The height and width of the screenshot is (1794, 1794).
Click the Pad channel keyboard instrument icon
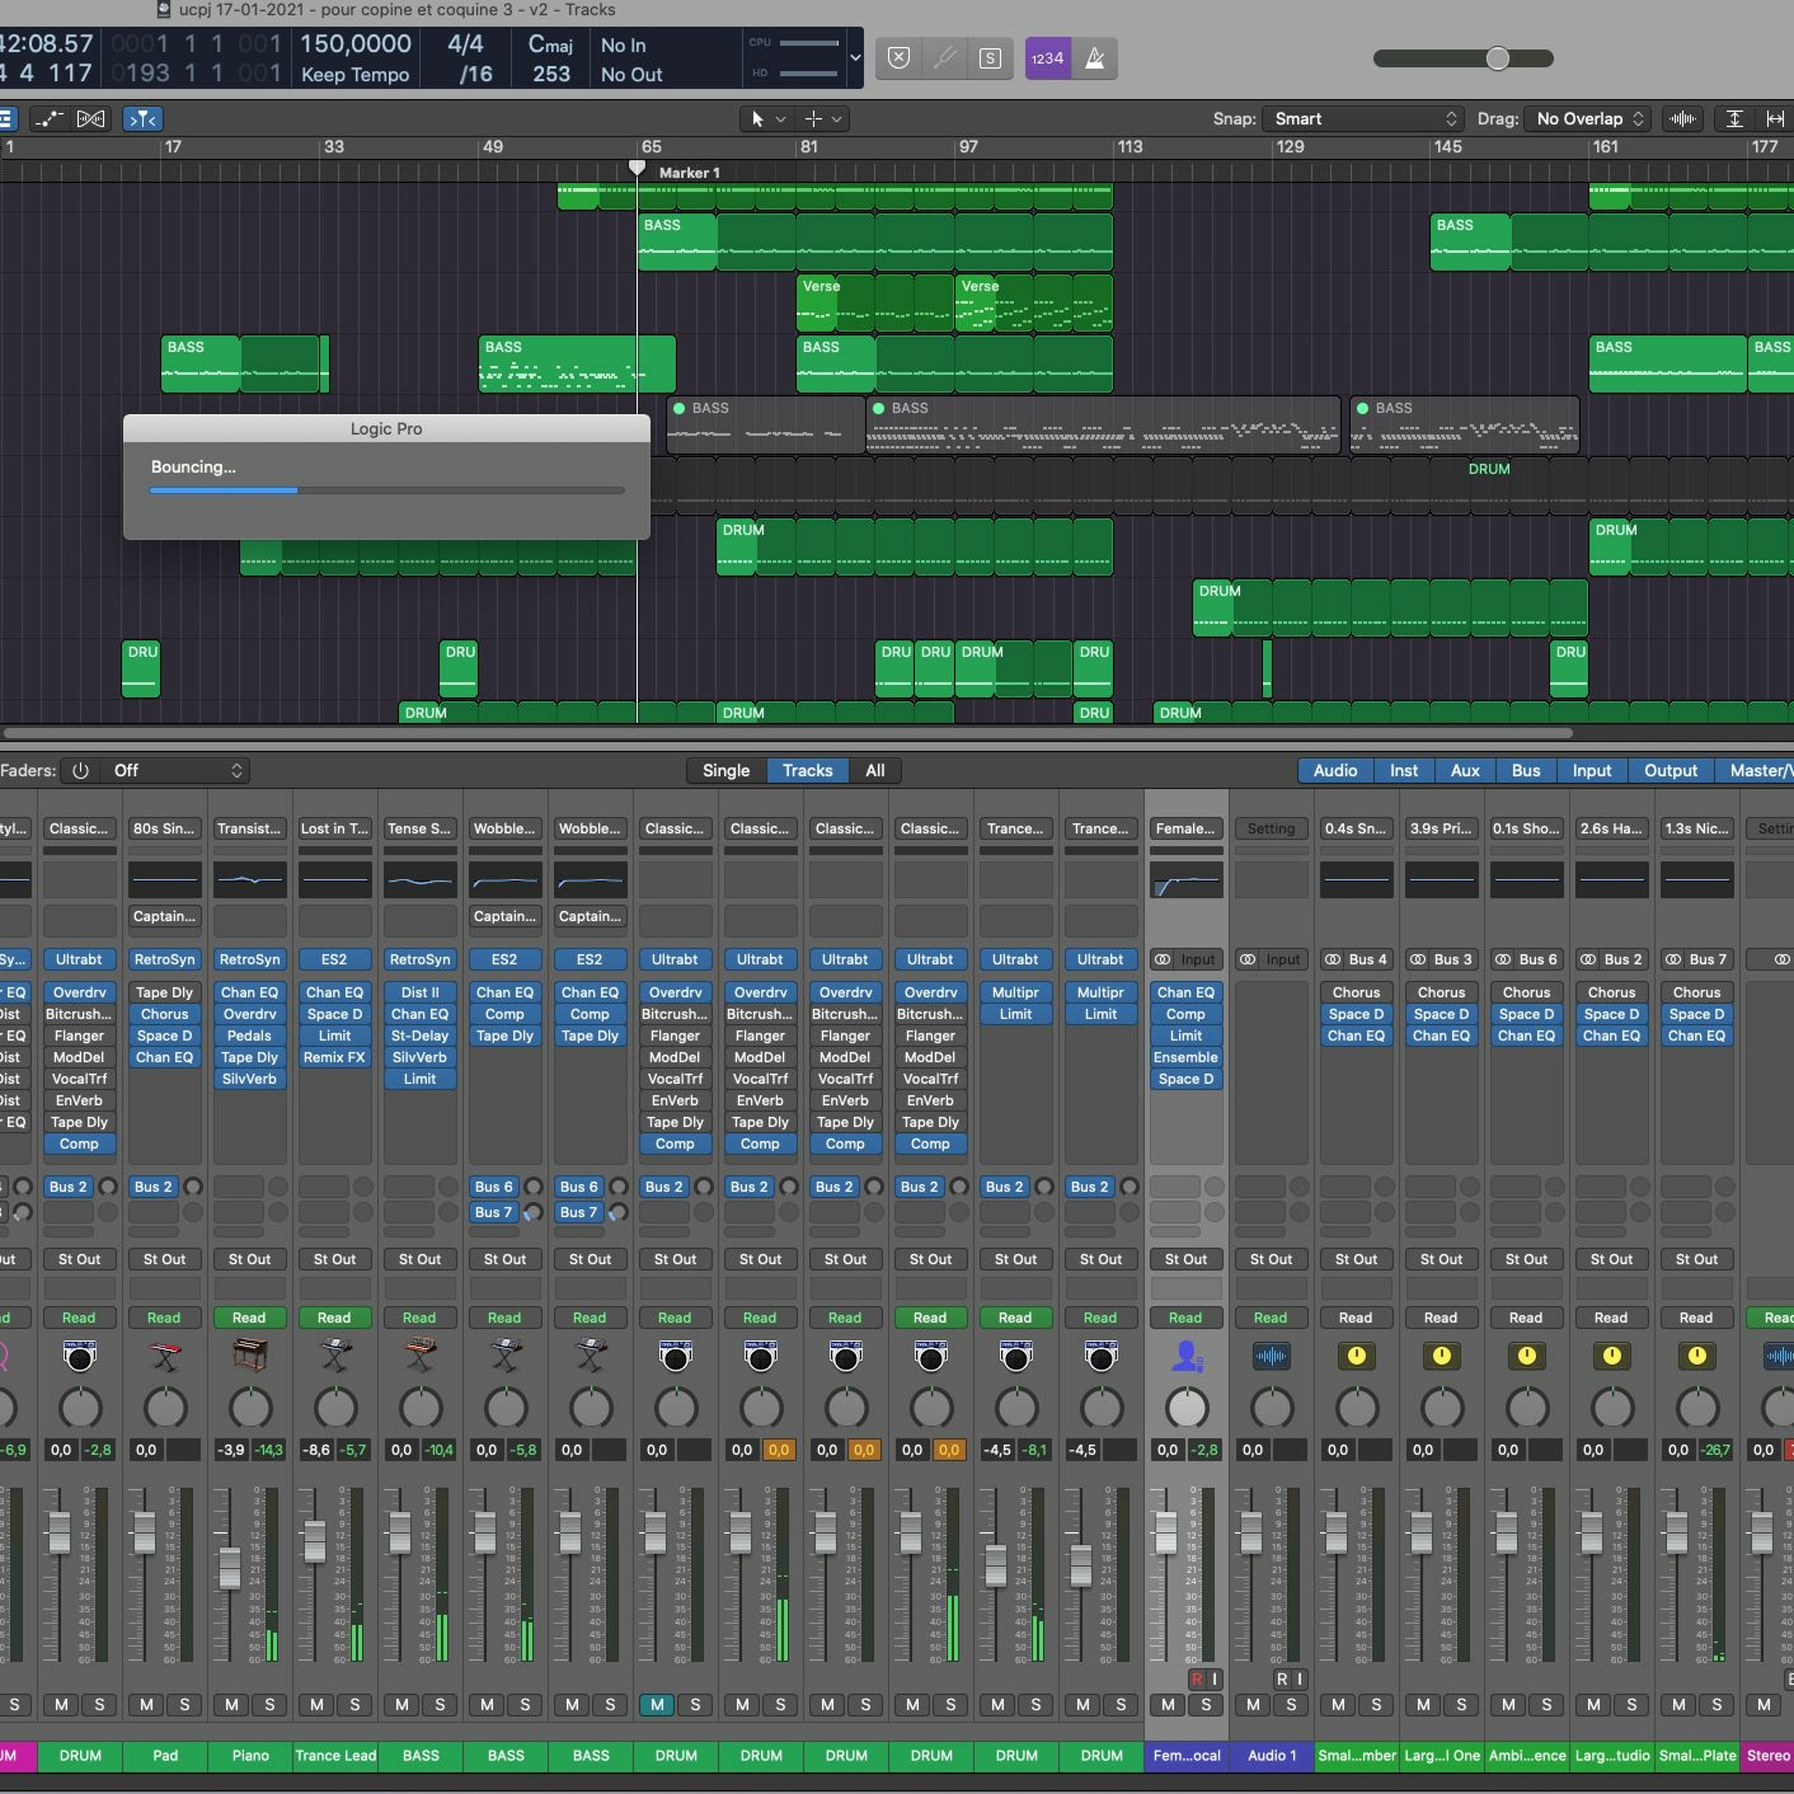(165, 1357)
